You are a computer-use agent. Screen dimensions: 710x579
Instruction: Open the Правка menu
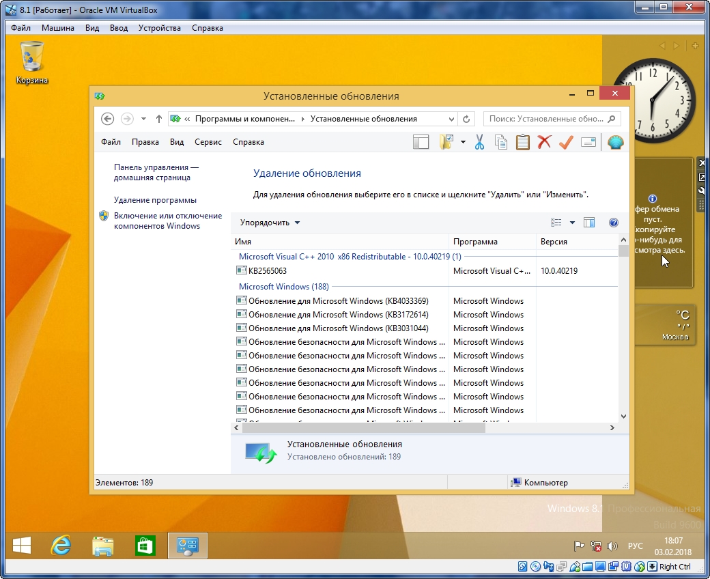[145, 142]
